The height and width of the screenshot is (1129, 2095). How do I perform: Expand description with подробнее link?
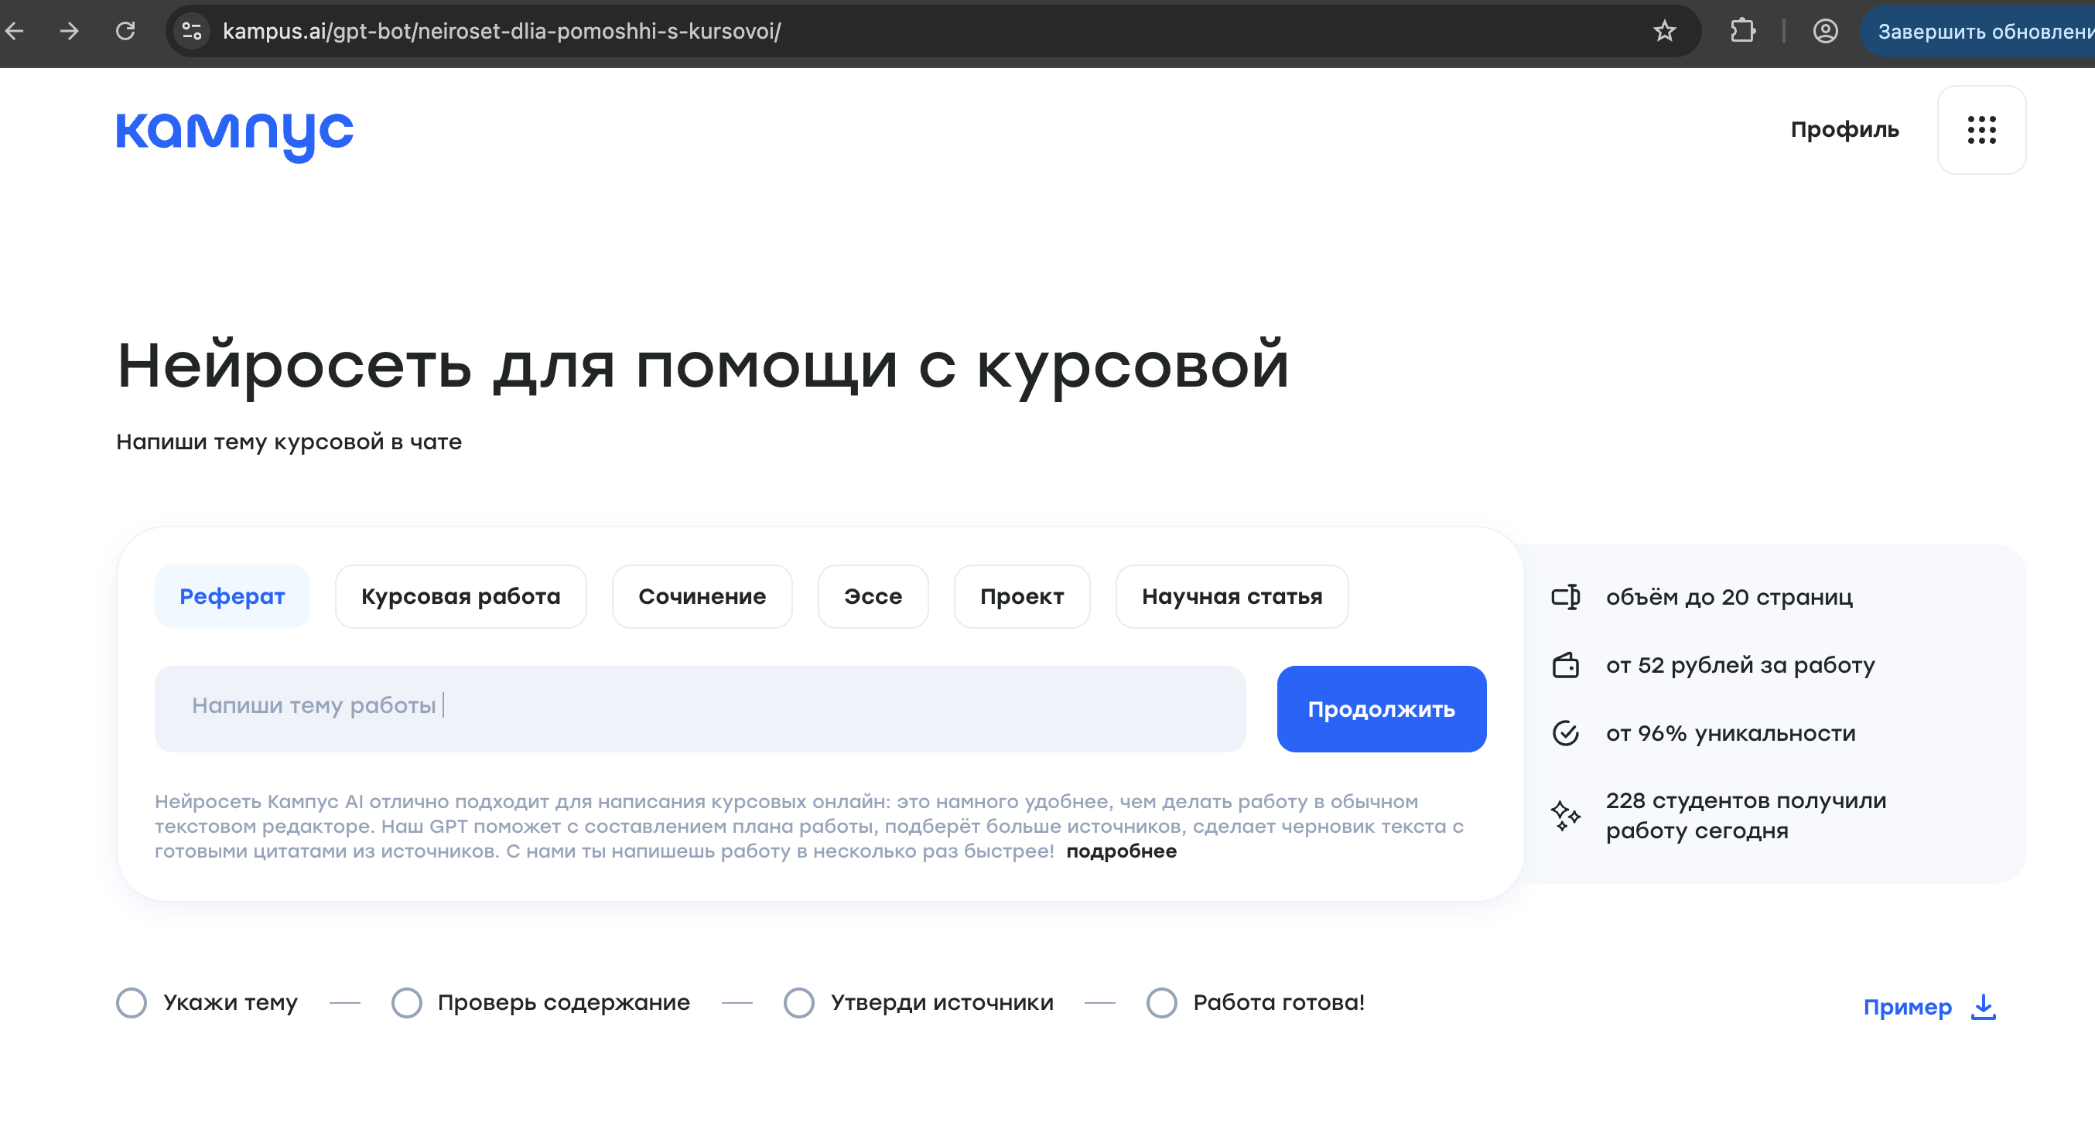tap(1121, 851)
